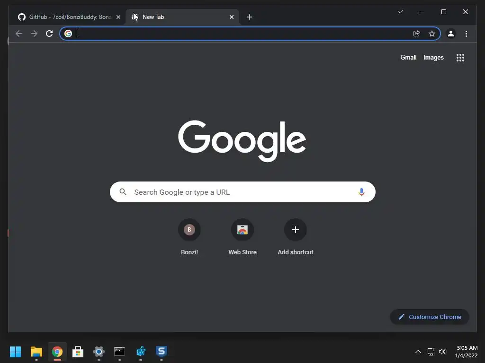
Task: Open File Explorer from the taskbar
Action: click(36, 352)
